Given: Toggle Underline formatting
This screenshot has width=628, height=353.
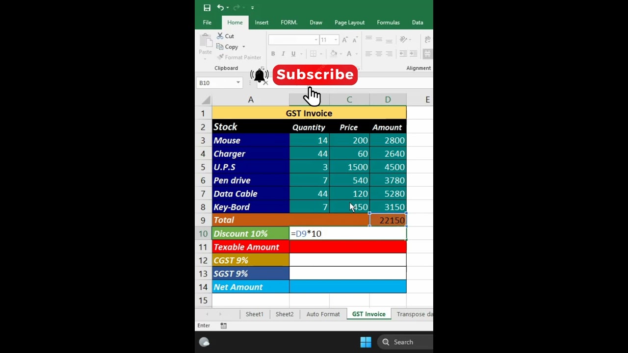Looking at the screenshot, I should [x=293, y=54].
